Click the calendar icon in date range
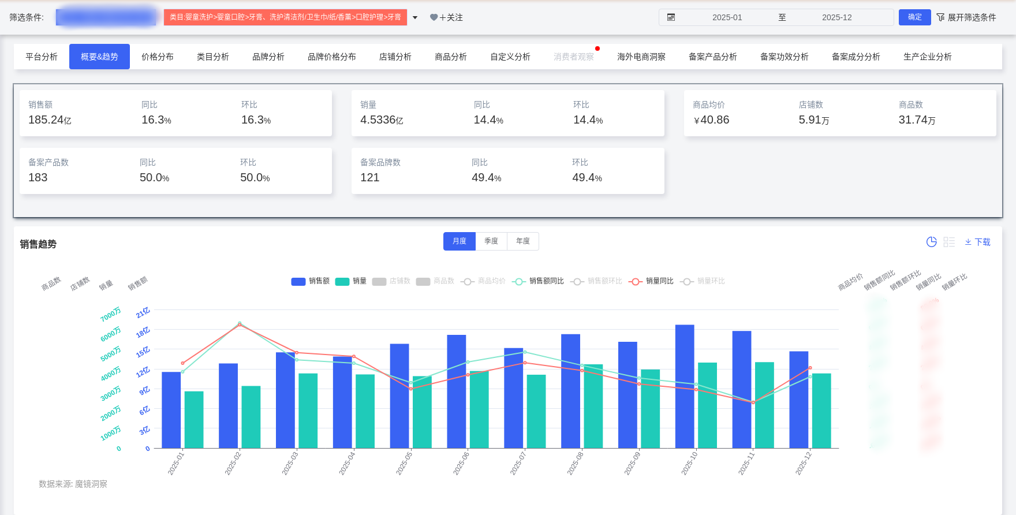1016x515 pixels. pyautogui.click(x=671, y=17)
